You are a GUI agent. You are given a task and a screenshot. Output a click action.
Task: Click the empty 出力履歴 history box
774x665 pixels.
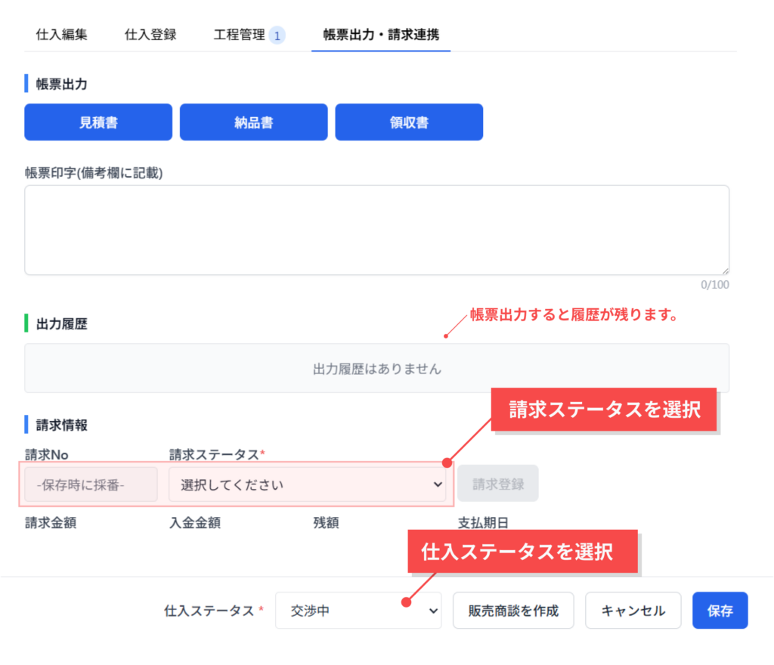tap(376, 369)
